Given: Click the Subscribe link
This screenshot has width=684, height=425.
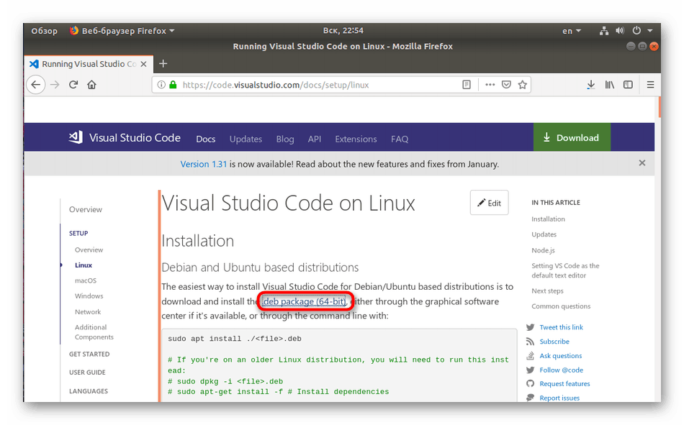Looking at the screenshot, I should 554,342.
